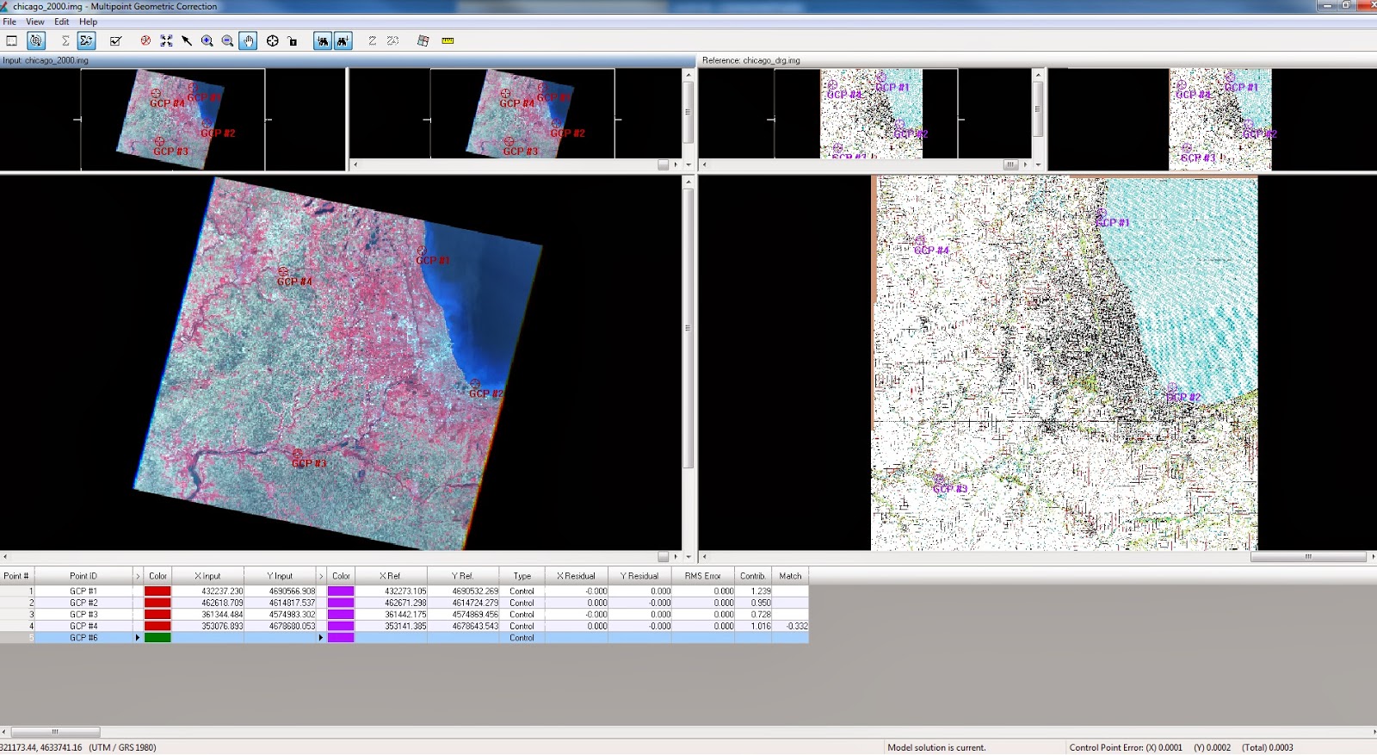Click the row arrow beside GCP #6
1377x755 pixels.
[138, 638]
